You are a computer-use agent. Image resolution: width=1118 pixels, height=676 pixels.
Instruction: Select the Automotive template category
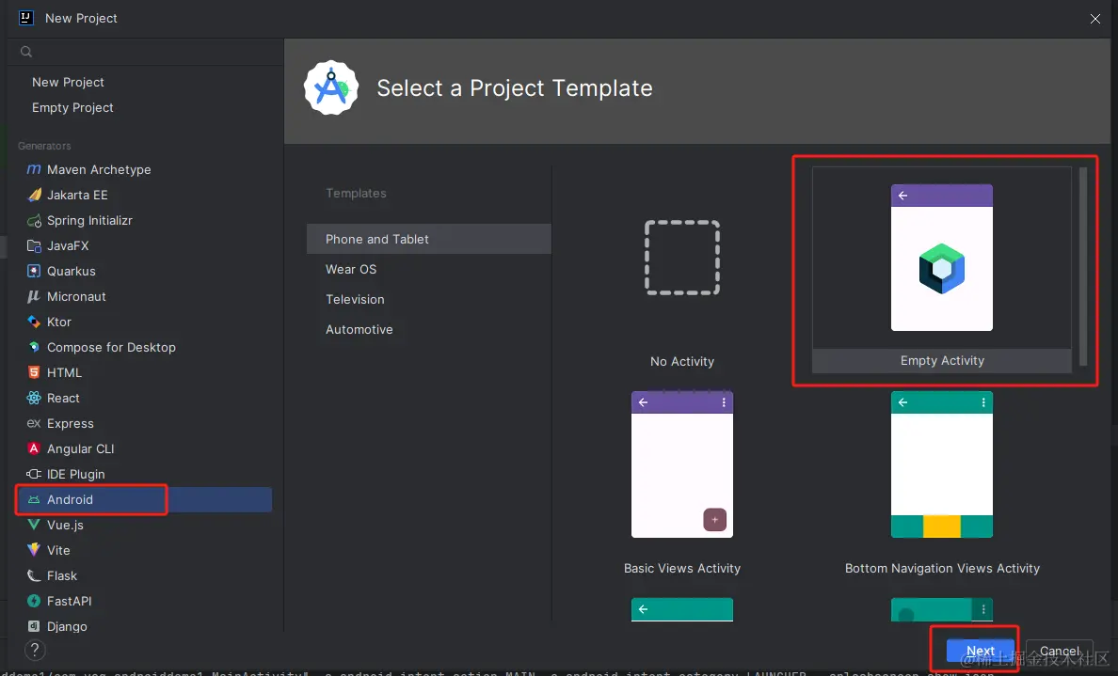coord(429,329)
